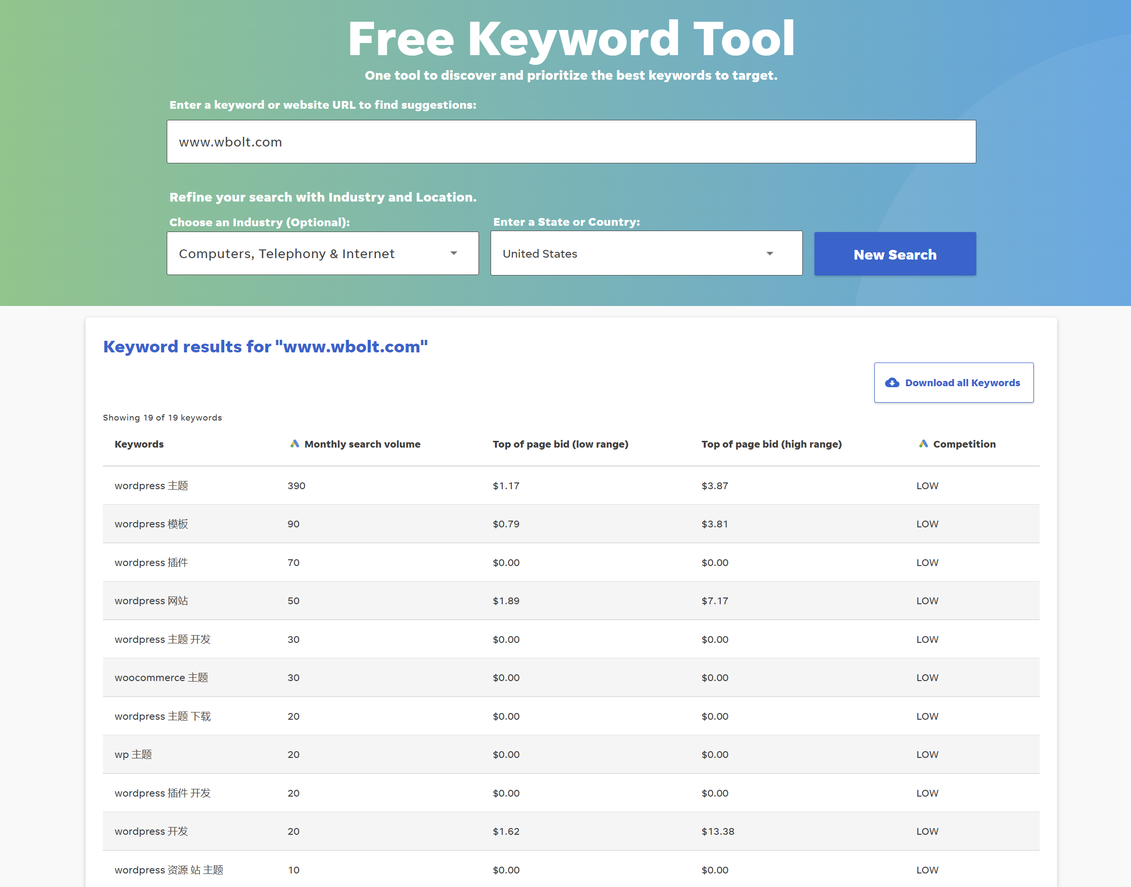Click LOW competition for 'wordpress 主题' row
Screen dimensions: 1131x887
click(x=928, y=486)
